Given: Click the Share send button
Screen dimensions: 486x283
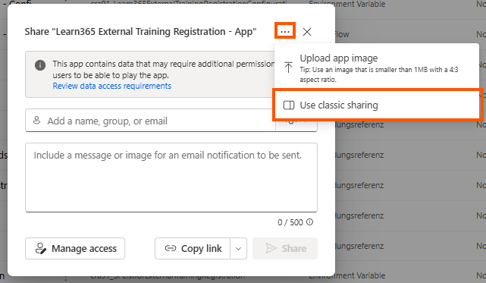Looking at the screenshot, I should 285,248.
